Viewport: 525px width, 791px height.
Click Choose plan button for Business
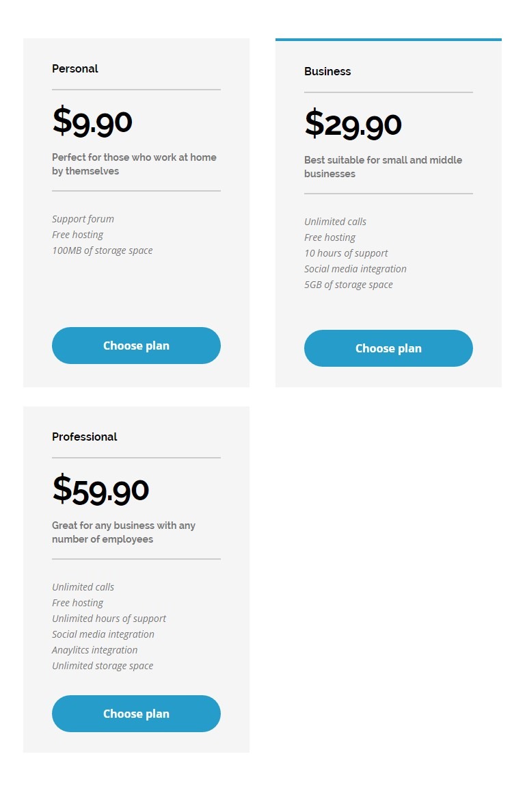point(388,348)
